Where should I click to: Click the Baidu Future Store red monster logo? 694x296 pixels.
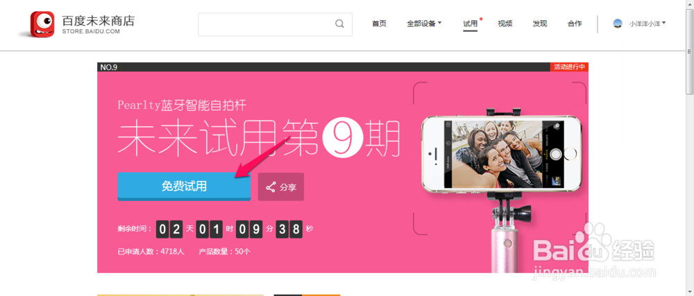click(42, 25)
